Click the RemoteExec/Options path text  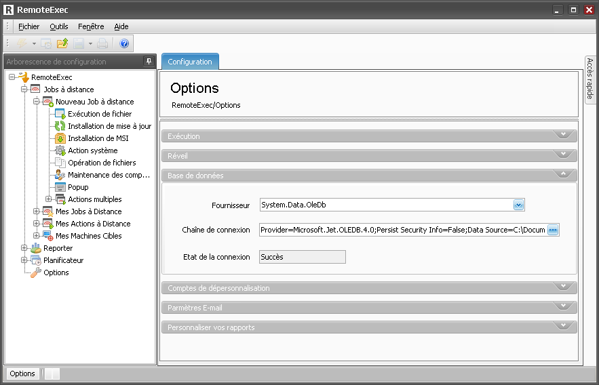pyautogui.click(x=206, y=105)
